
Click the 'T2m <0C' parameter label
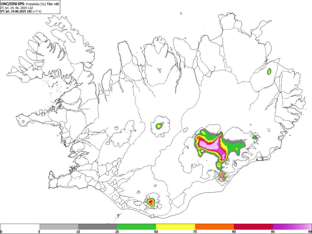click(x=53, y=4)
